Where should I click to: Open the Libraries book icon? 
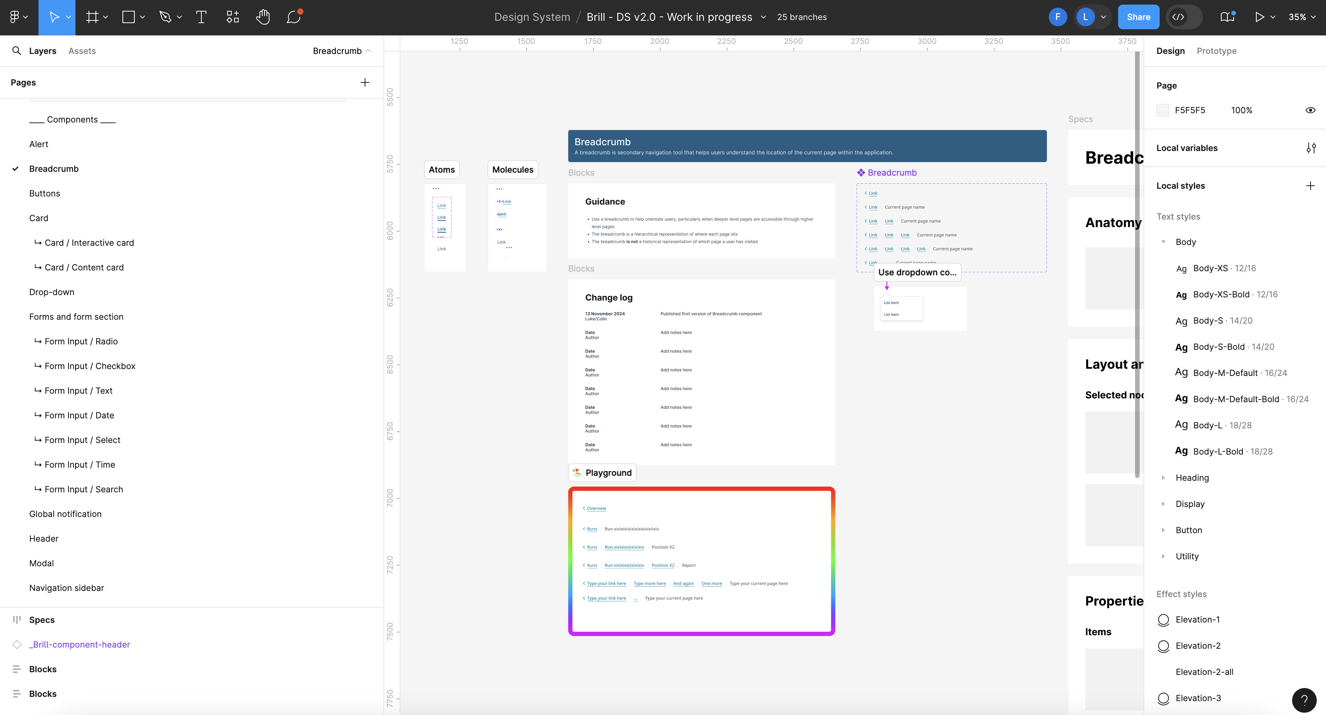1227,17
